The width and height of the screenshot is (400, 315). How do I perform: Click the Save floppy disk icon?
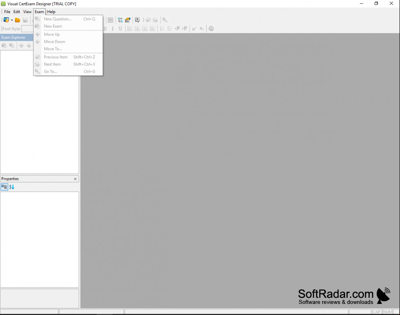[x=25, y=20]
